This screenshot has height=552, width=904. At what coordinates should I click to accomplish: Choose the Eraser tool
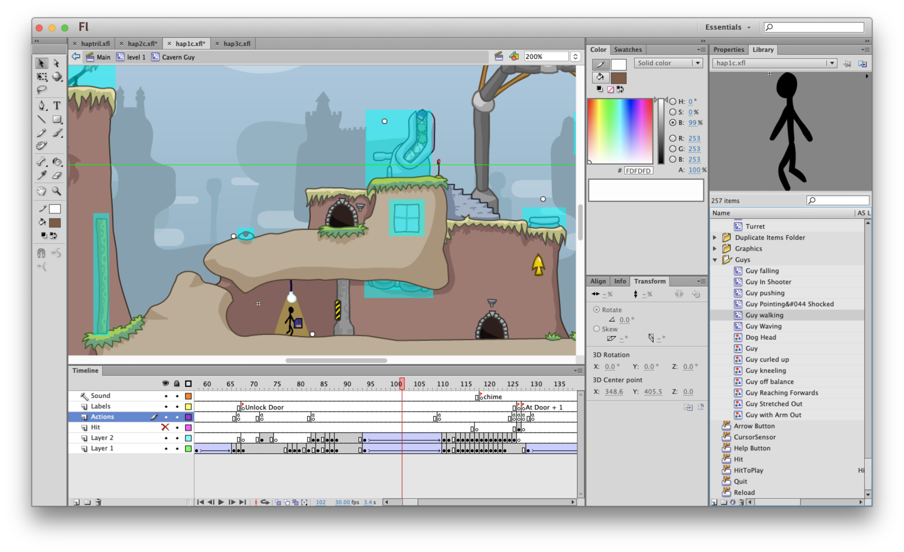tap(57, 175)
